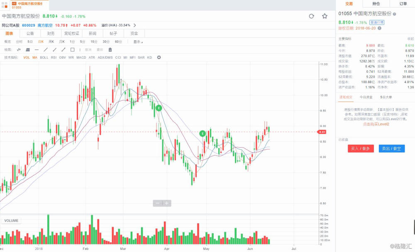Select the parallel lines drawing tool
Viewport: 415px width, 252px height.
point(28,49)
